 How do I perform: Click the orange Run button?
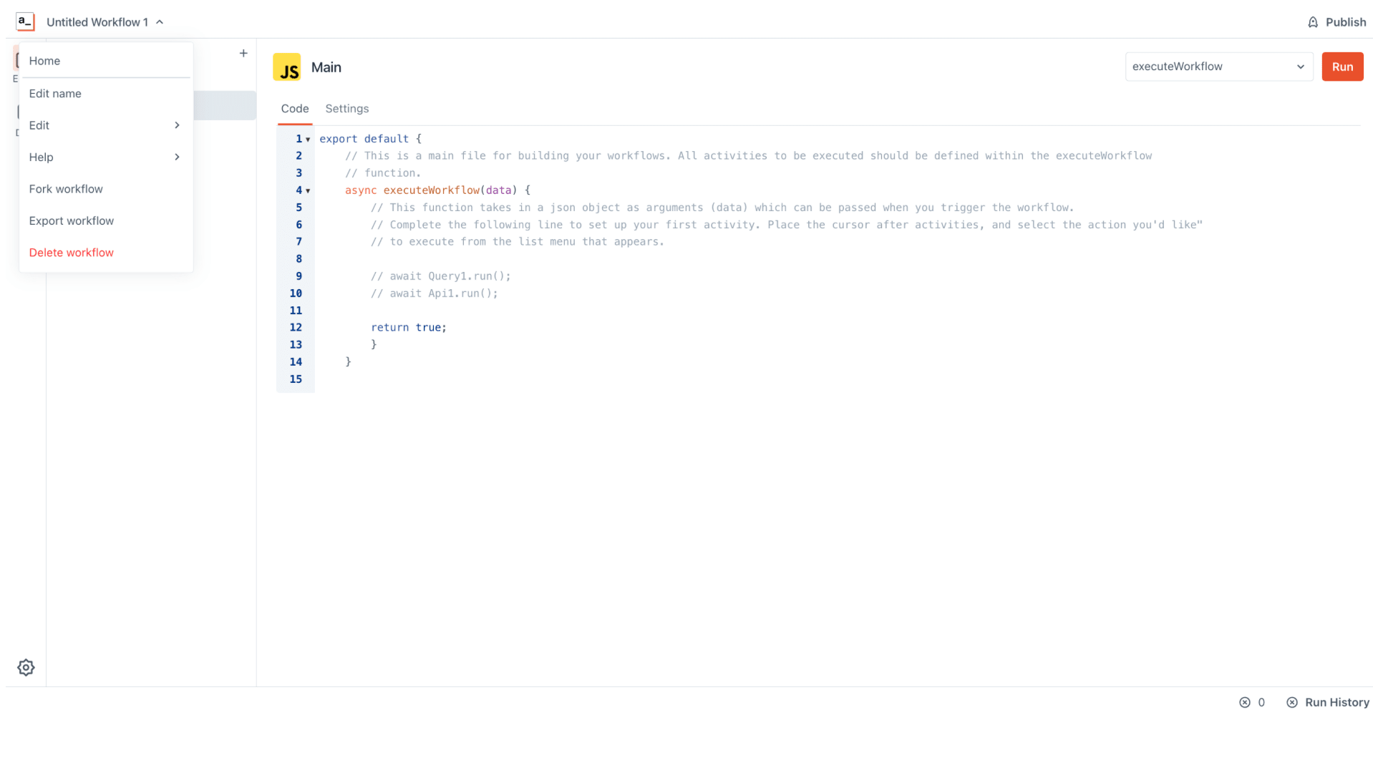point(1342,67)
